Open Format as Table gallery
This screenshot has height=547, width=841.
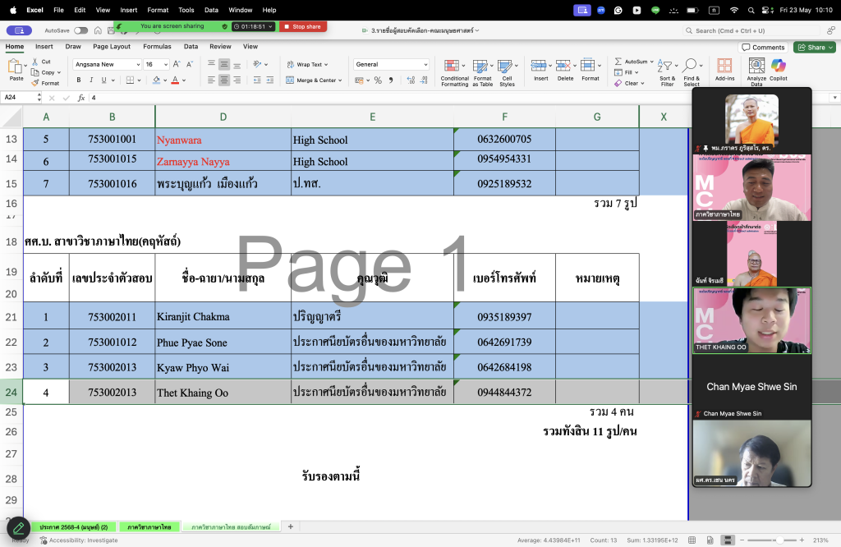pyautogui.click(x=482, y=72)
